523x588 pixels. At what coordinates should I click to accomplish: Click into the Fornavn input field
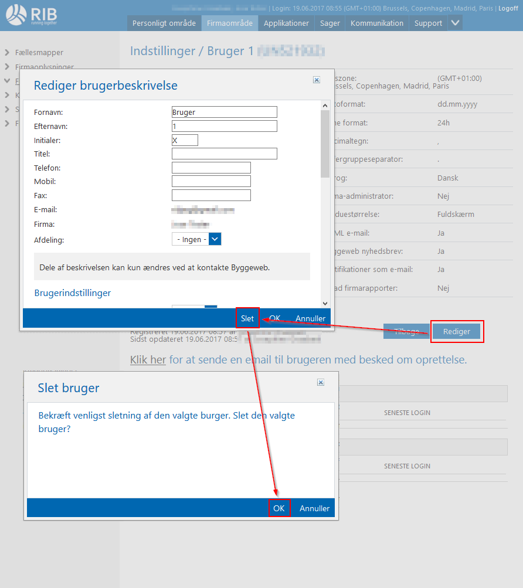pyautogui.click(x=224, y=112)
